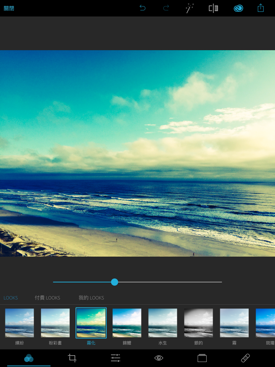Choose the 銀的 black-and-white filter thumbnail
275x367 pixels.
[x=198, y=323]
